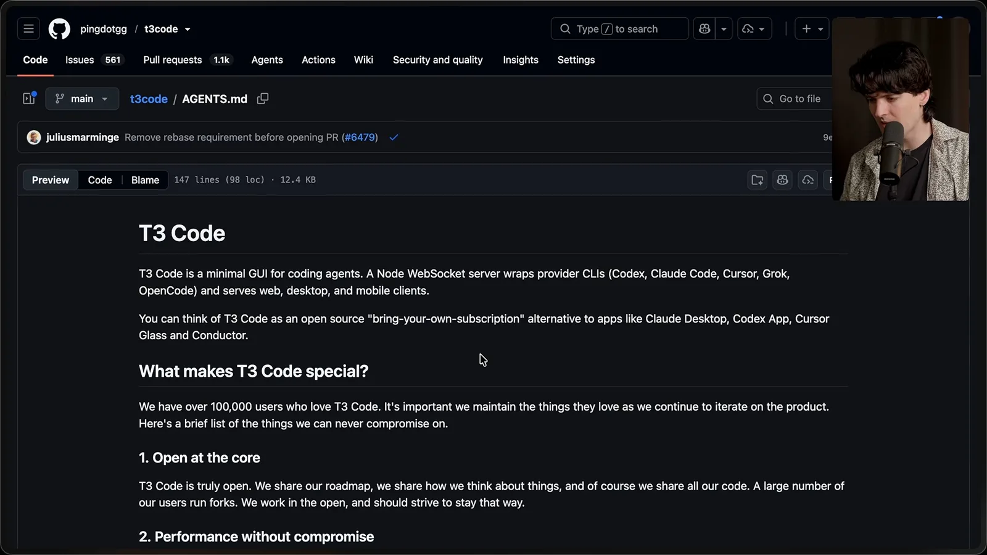Open the Pull requests tab

tap(188, 60)
